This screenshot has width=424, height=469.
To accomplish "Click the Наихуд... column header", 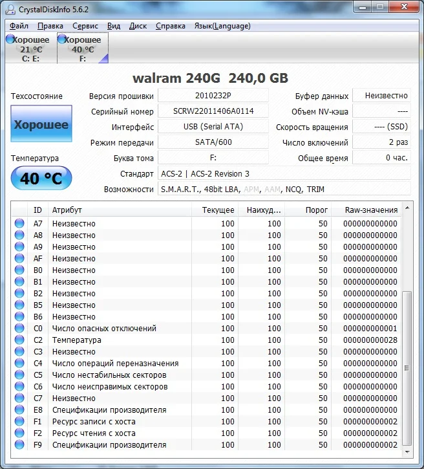I will 262,210.
